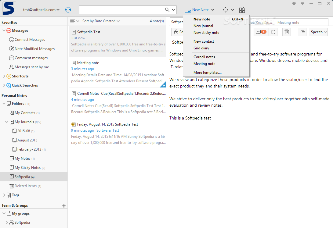Expand the Softpedia group
333x228 pixels.
tap(7, 223)
